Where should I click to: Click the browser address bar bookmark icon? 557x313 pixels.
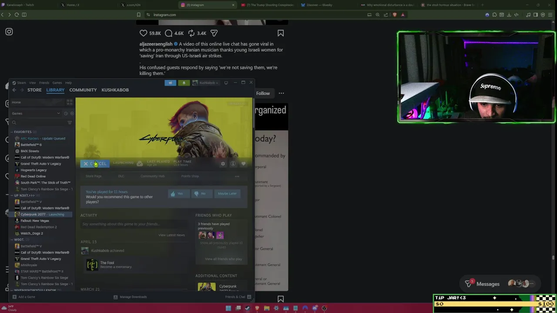click(x=139, y=15)
